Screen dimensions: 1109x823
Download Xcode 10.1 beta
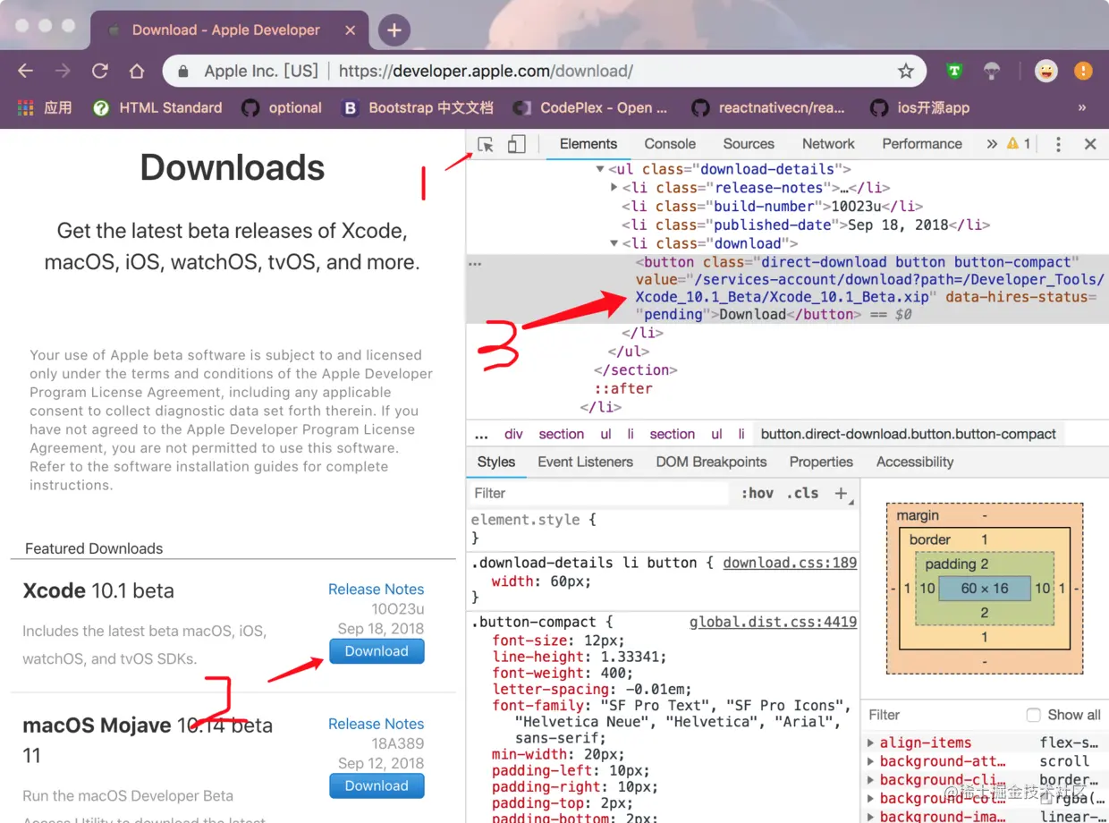(x=377, y=651)
